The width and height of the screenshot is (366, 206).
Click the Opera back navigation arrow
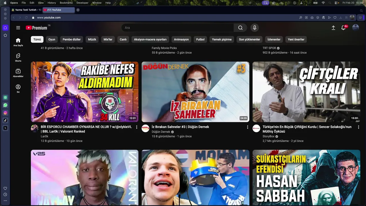[x=14, y=17]
